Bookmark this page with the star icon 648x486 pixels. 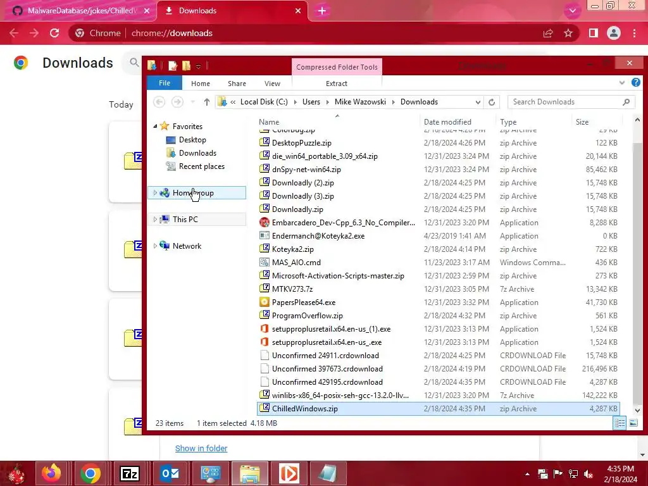(568, 33)
